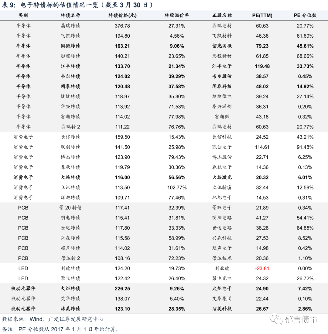Select the 捷捷转债 cell
The image size is (328, 334).
[x=70, y=96]
